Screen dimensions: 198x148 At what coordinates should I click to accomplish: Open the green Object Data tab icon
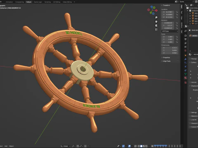pyautogui.click(x=186, y=74)
